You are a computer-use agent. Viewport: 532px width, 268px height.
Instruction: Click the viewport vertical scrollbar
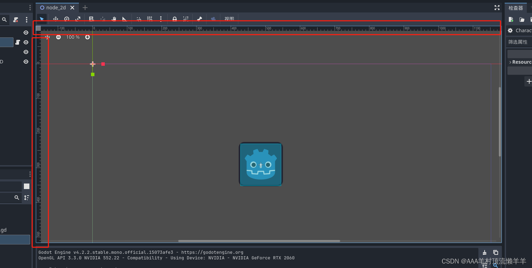499,122
